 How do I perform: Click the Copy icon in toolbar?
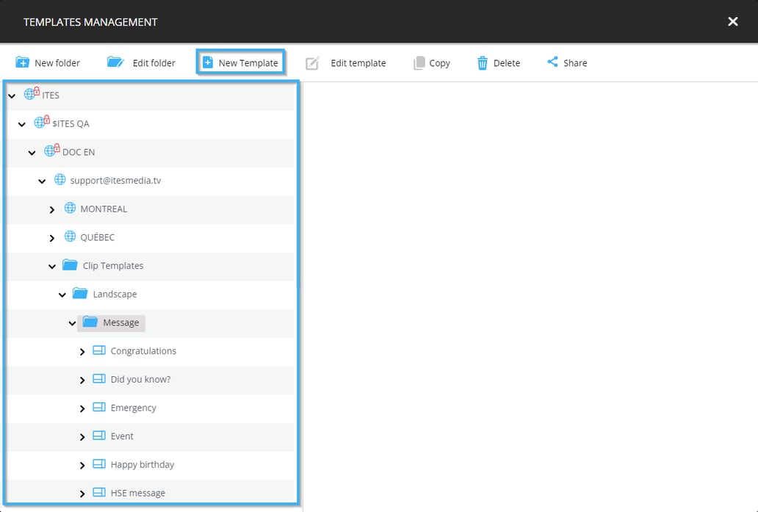click(419, 63)
